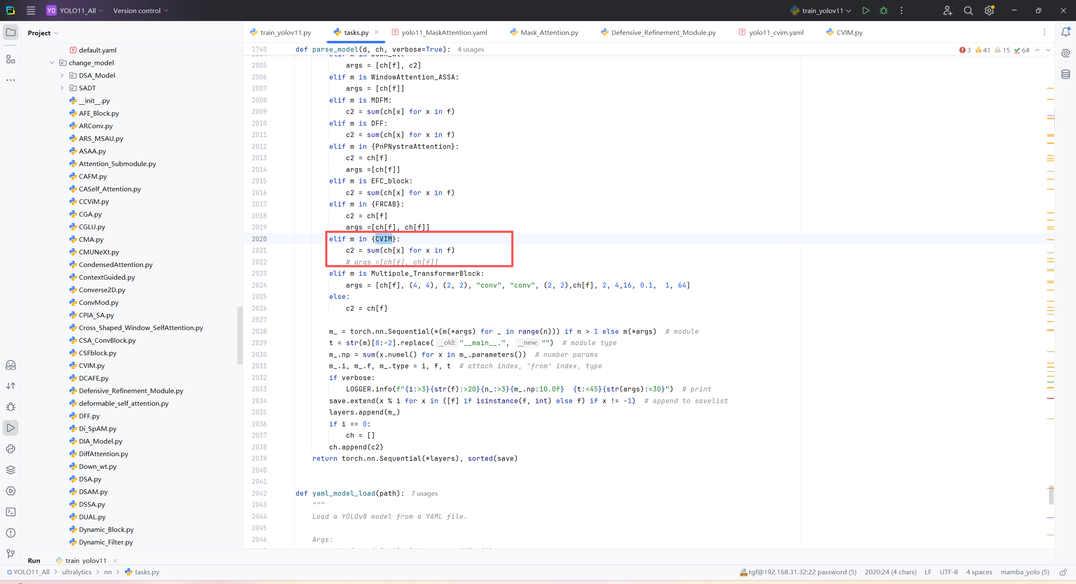This screenshot has height=584, width=1076.
Task: Open the Database tool window icon
Action: pyautogui.click(x=1065, y=74)
